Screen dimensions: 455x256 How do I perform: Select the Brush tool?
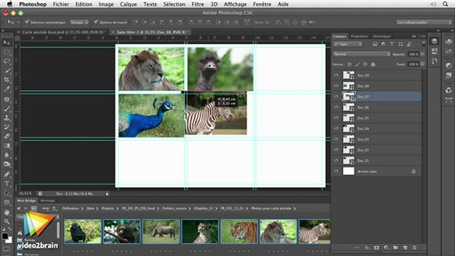[x=7, y=108]
